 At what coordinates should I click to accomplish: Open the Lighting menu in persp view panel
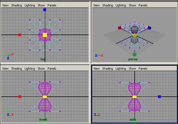[121, 5]
